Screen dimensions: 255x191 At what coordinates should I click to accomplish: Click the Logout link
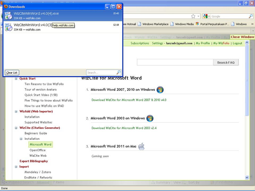click(237, 43)
